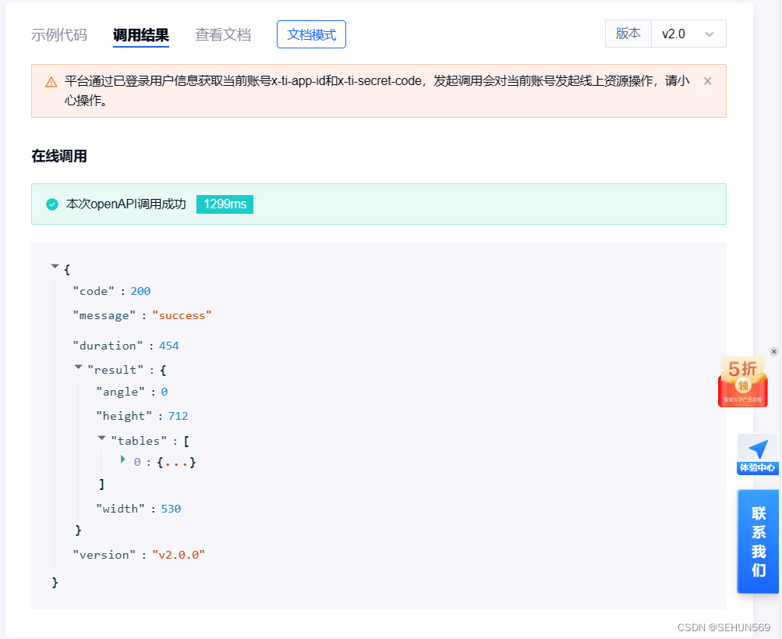Click the orange warning triangle icon
Image resolution: width=782 pixels, height=639 pixels.
click(x=51, y=82)
